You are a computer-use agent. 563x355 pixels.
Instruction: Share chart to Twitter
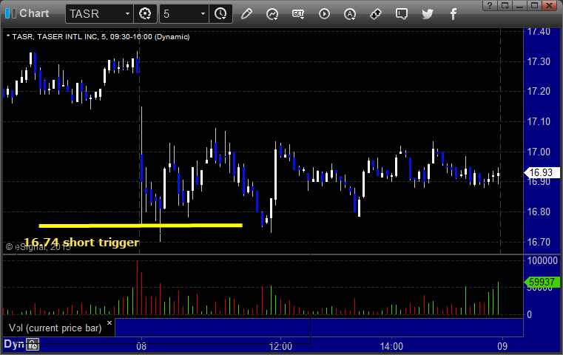pyautogui.click(x=428, y=14)
